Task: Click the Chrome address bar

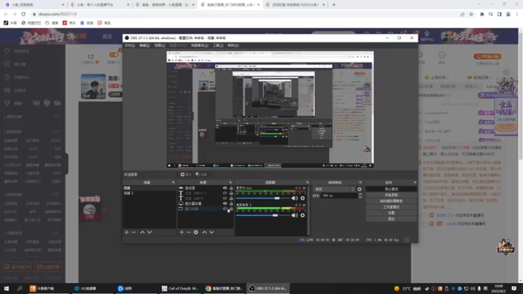Action: coord(245,14)
